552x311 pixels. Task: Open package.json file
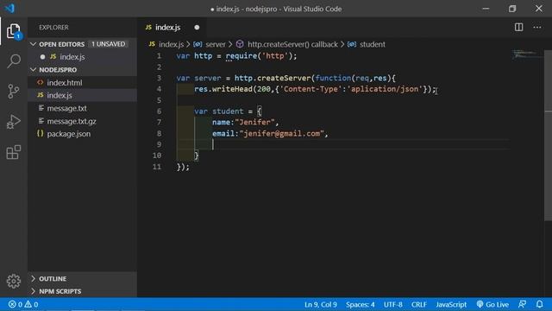tap(69, 134)
